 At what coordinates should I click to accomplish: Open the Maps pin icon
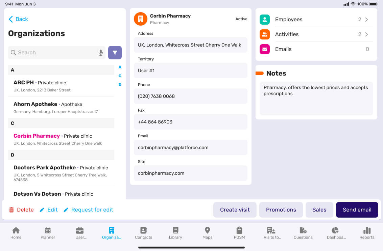pos(207,230)
